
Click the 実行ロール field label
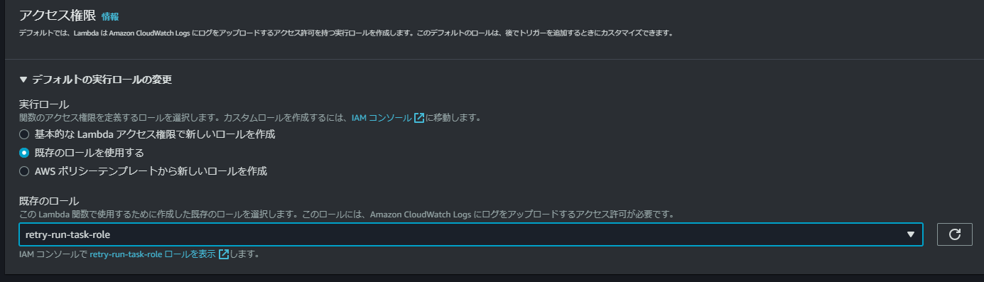[x=39, y=104]
